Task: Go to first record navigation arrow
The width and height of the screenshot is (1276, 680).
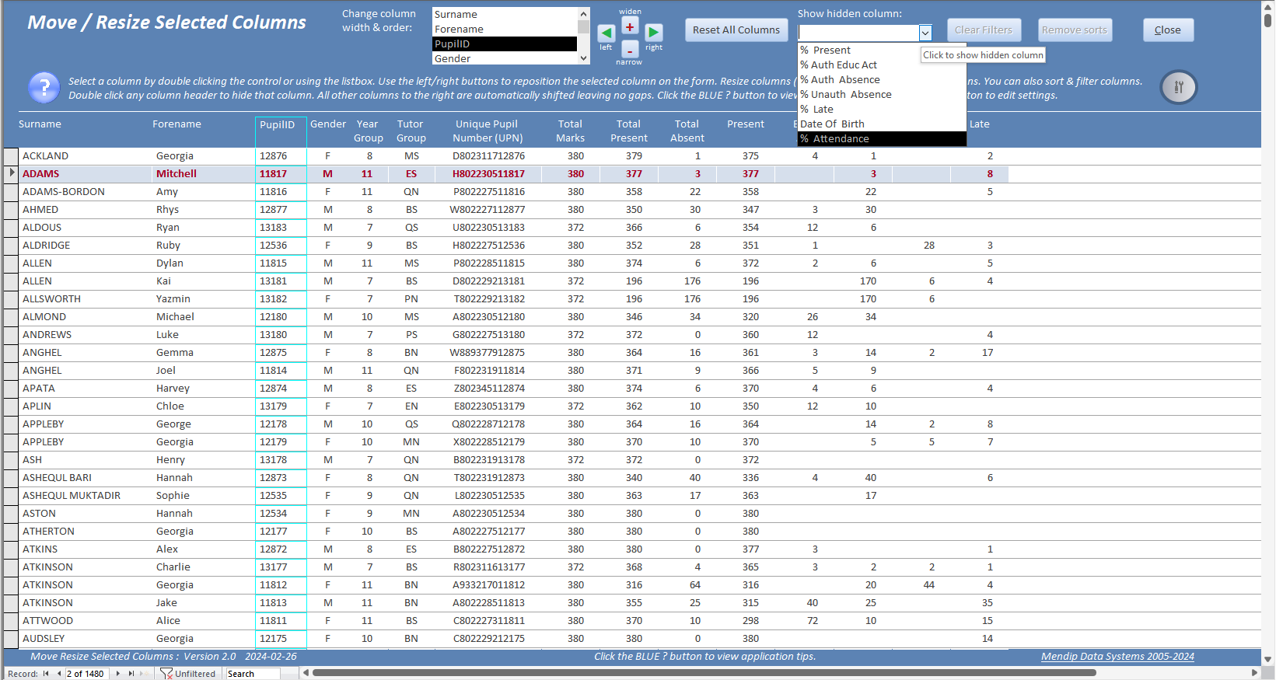Action: point(46,674)
